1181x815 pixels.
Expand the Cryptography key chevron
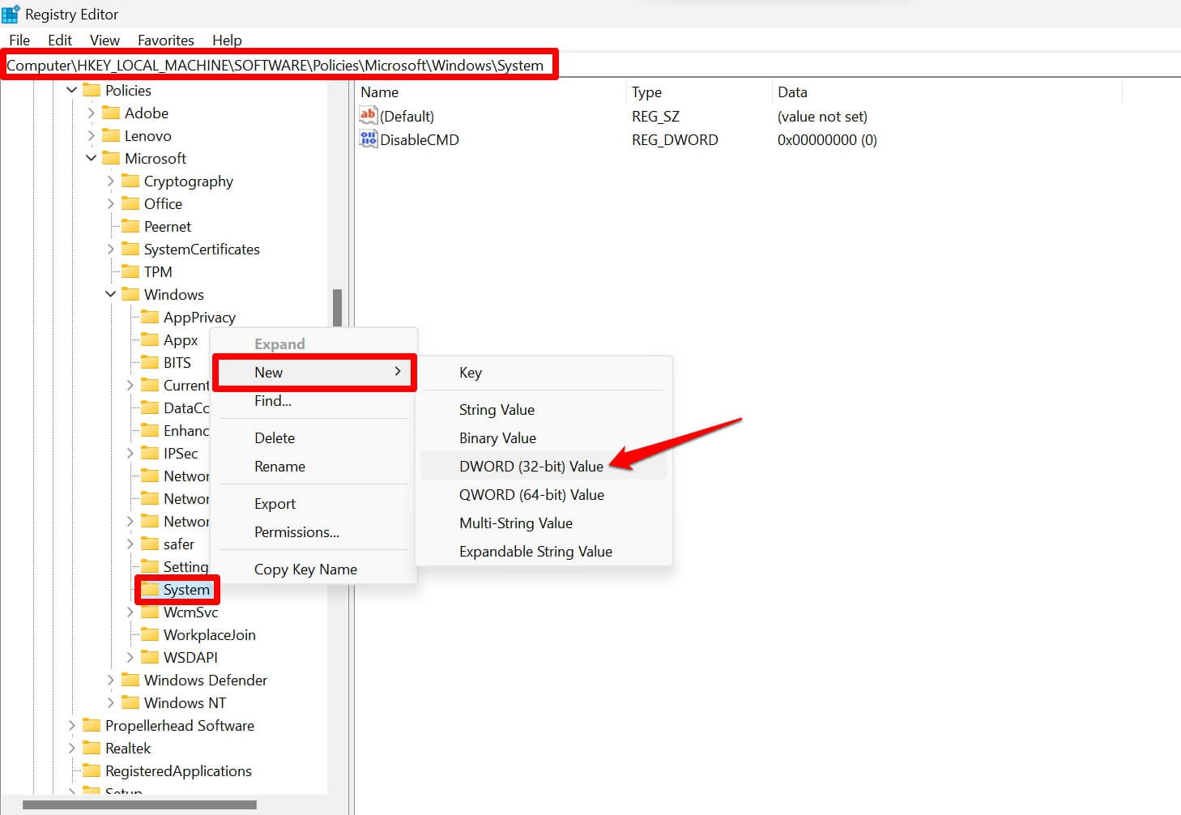111,181
